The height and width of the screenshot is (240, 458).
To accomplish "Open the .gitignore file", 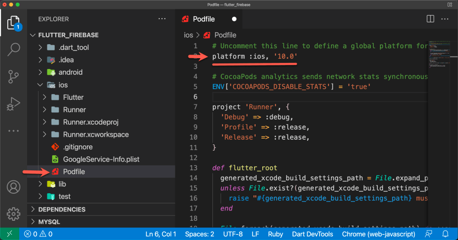I will pos(78,147).
